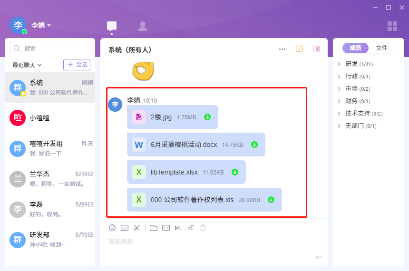
Task: Toggle Markdown mode icon
Action: coord(178,228)
